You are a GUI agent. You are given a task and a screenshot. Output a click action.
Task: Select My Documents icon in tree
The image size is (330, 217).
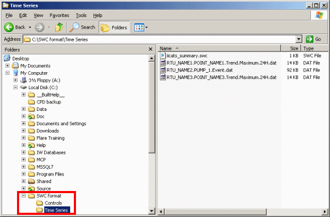point(15,66)
